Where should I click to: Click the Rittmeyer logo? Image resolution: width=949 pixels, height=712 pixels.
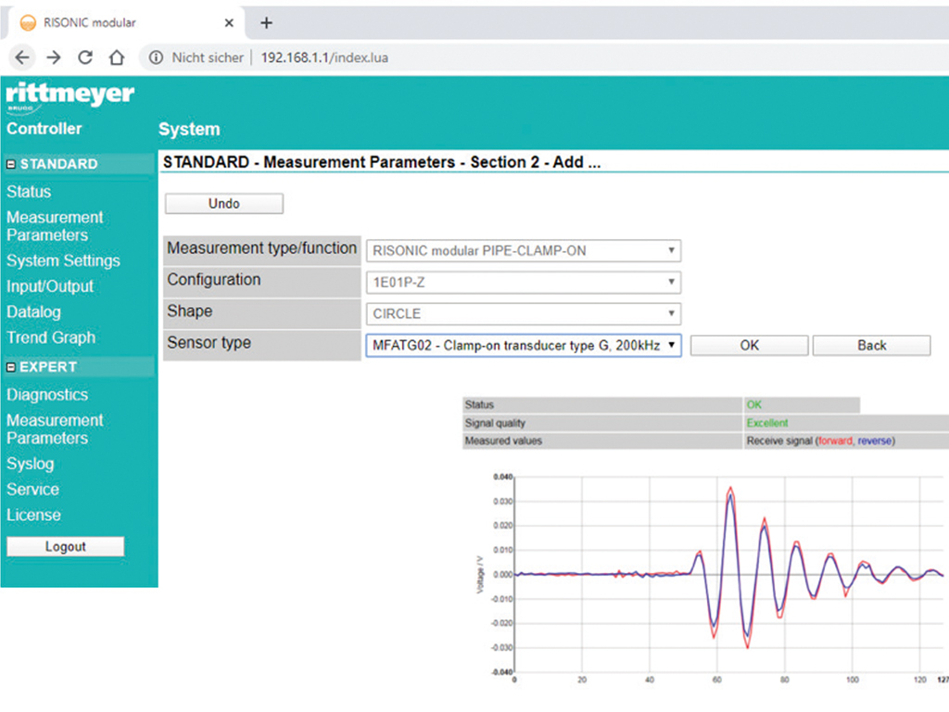[x=70, y=96]
